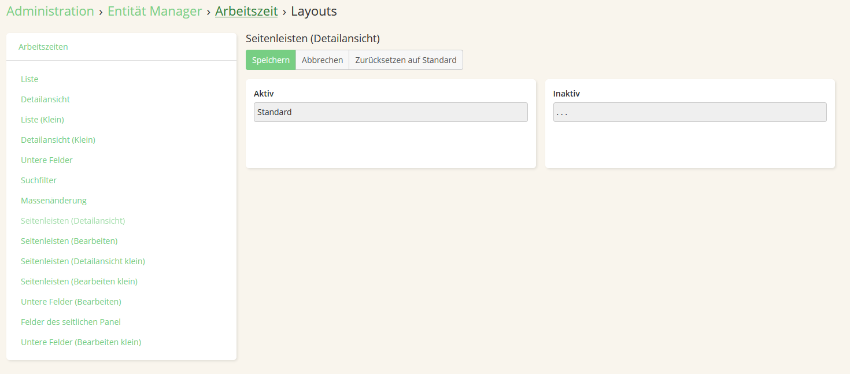This screenshot has height=374, width=850.
Task: Select Liste (Klein) layout
Action: (42, 120)
